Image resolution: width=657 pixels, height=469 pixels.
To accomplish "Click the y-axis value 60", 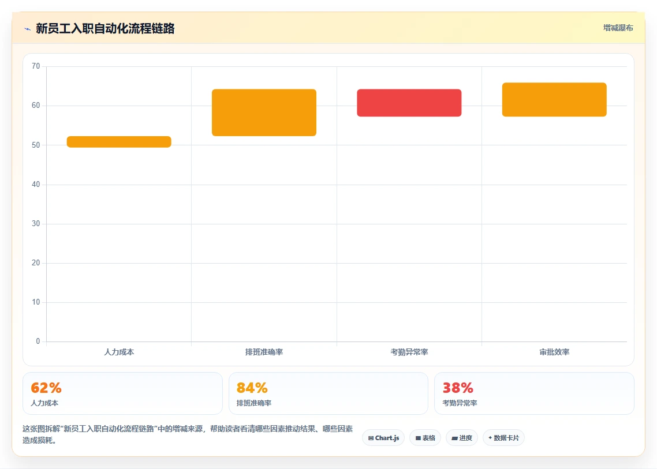I will [x=36, y=106].
